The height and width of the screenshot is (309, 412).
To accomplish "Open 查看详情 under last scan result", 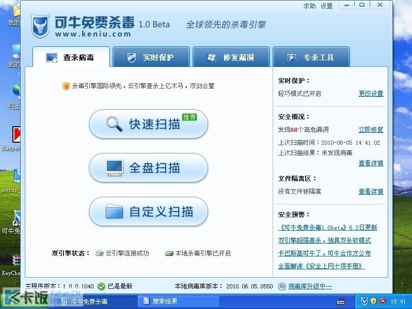I will [x=371, y=163].
